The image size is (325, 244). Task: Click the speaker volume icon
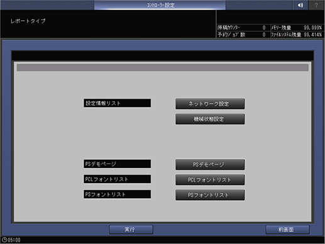[x=300, y=5]
